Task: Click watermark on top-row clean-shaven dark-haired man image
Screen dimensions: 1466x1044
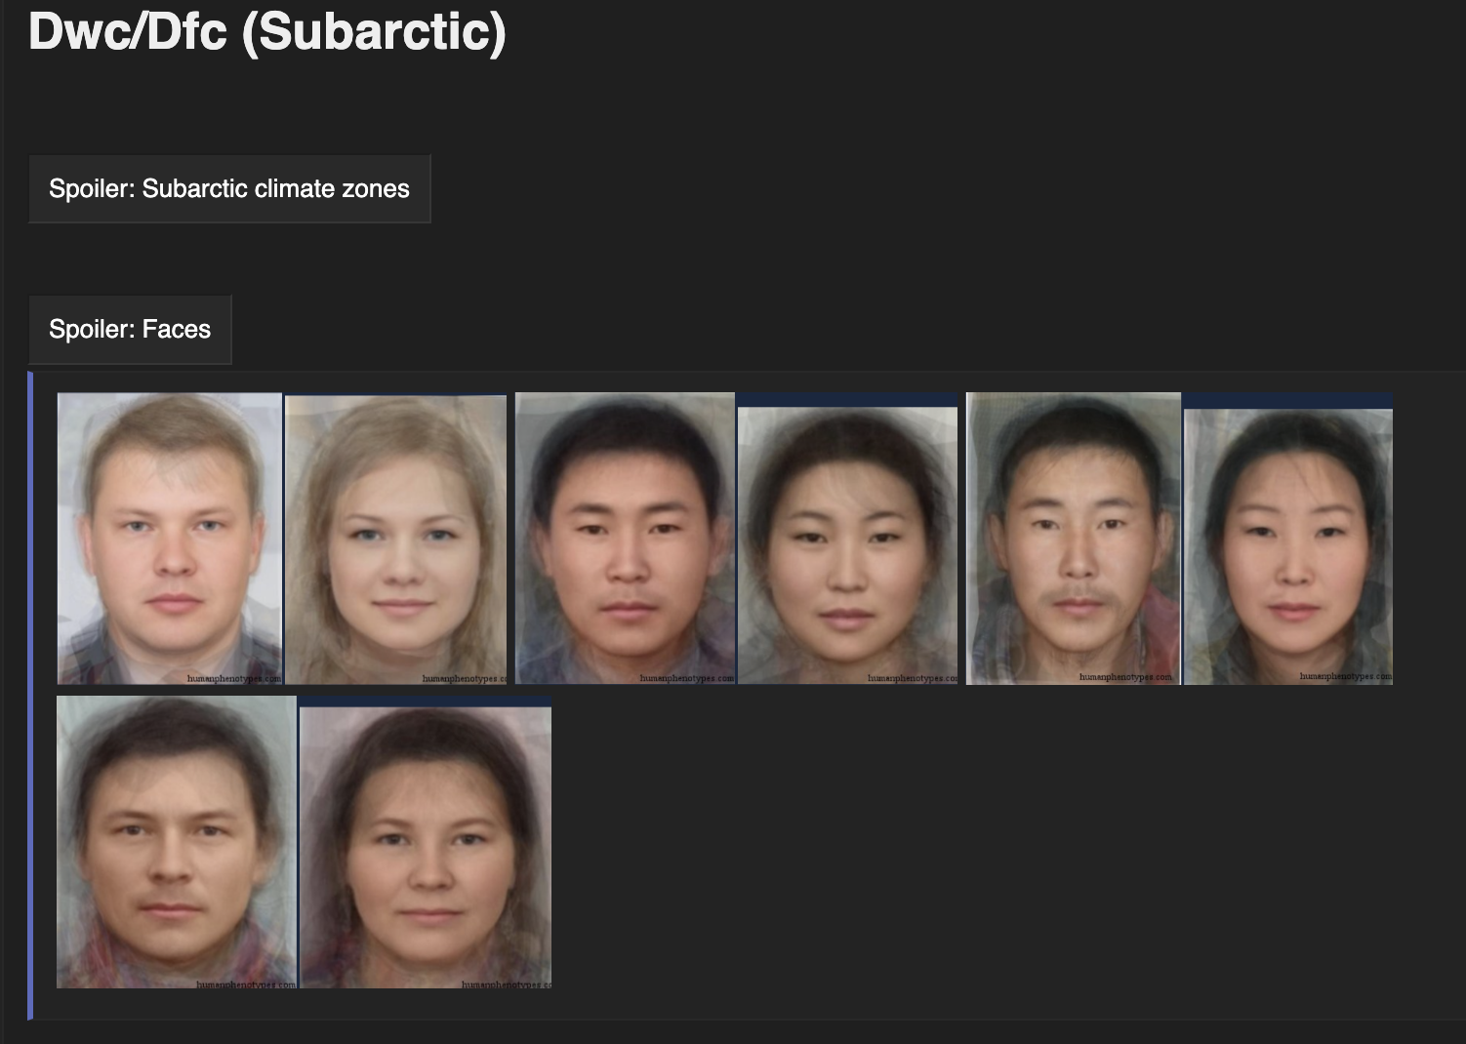Action: click(x=687, y=678)
